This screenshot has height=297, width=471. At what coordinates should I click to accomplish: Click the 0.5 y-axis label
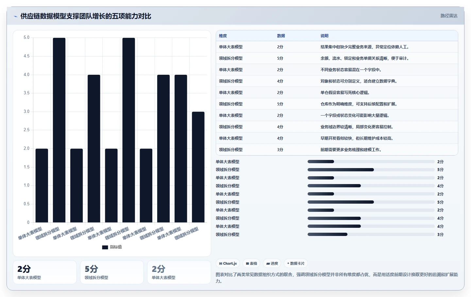[x=26, y=204]
